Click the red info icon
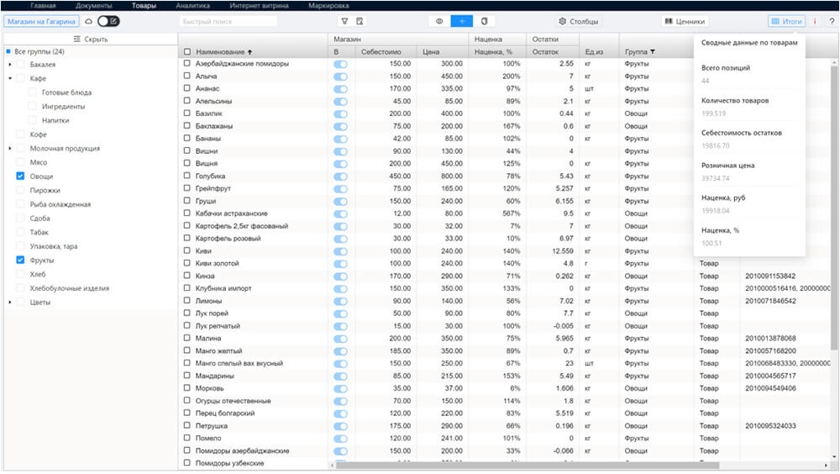 coord(815,22)
